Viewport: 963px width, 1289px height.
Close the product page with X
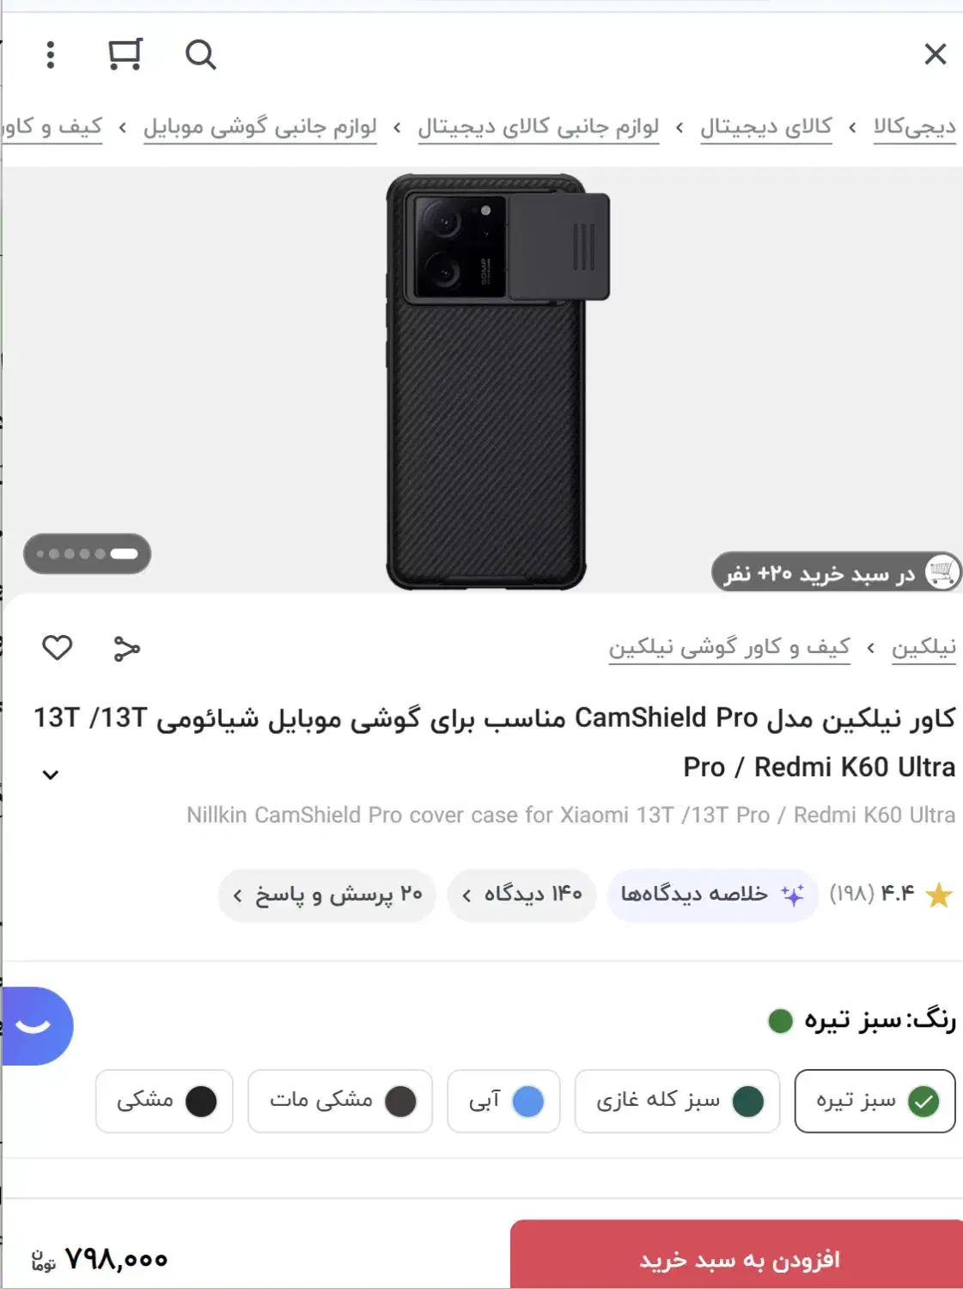tap(935, 54)
